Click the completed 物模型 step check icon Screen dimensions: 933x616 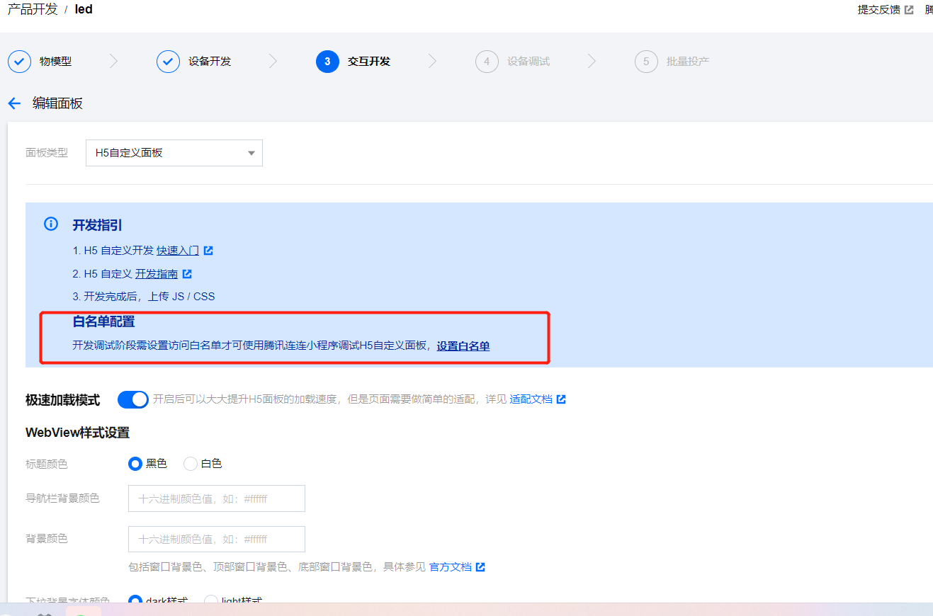click(x=19, y=62)
